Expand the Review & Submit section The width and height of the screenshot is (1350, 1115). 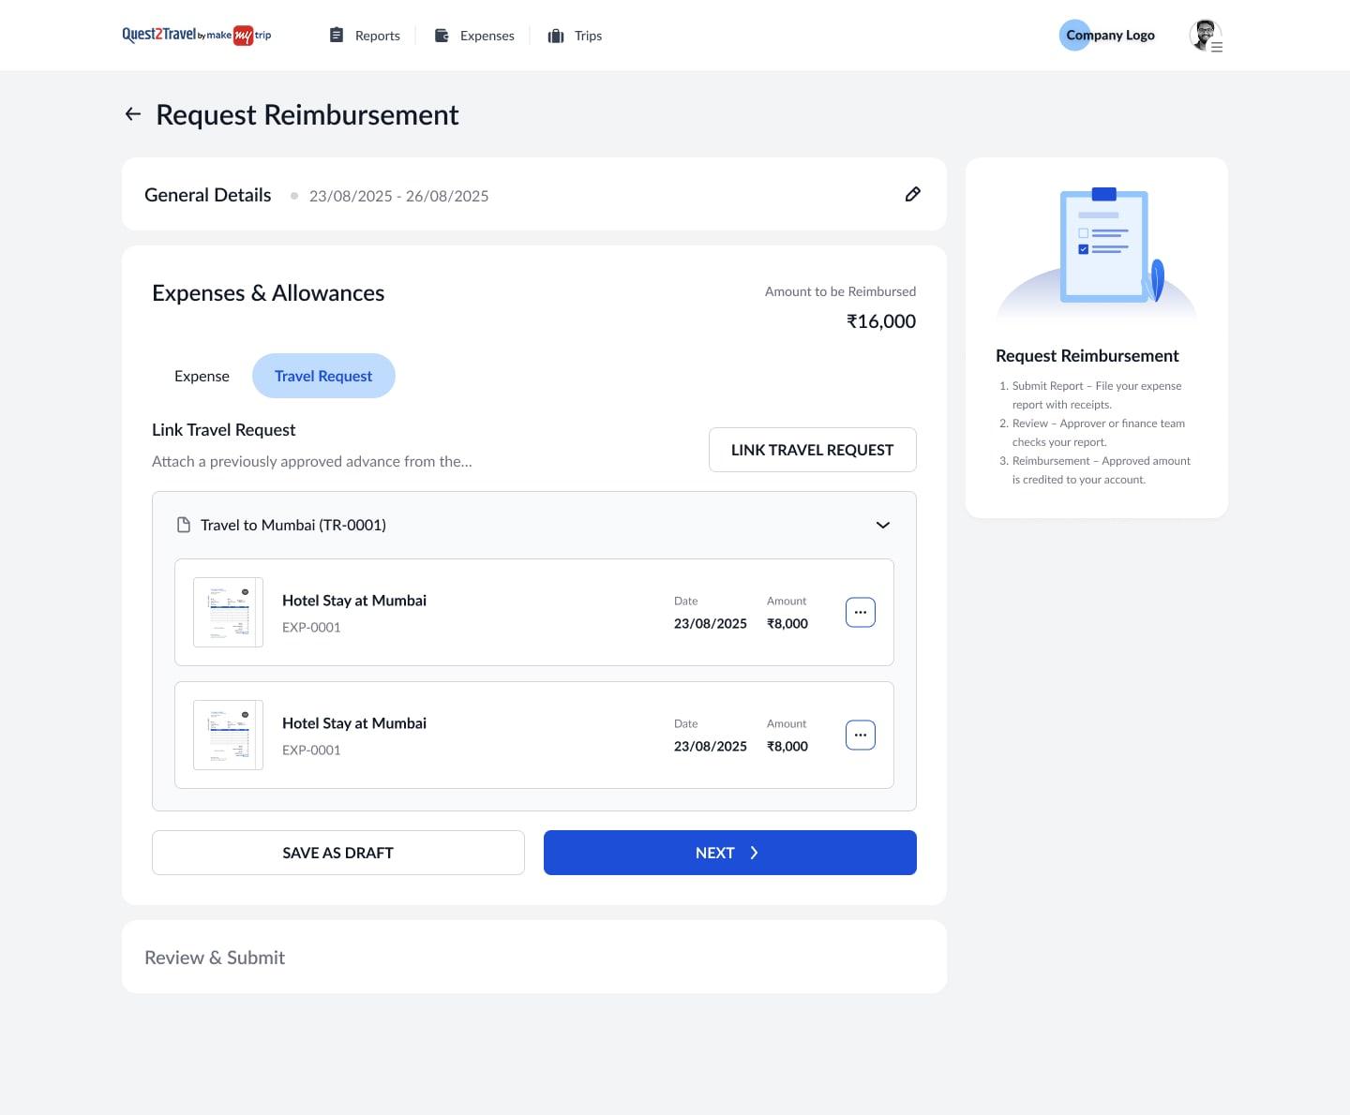(534, 957)
